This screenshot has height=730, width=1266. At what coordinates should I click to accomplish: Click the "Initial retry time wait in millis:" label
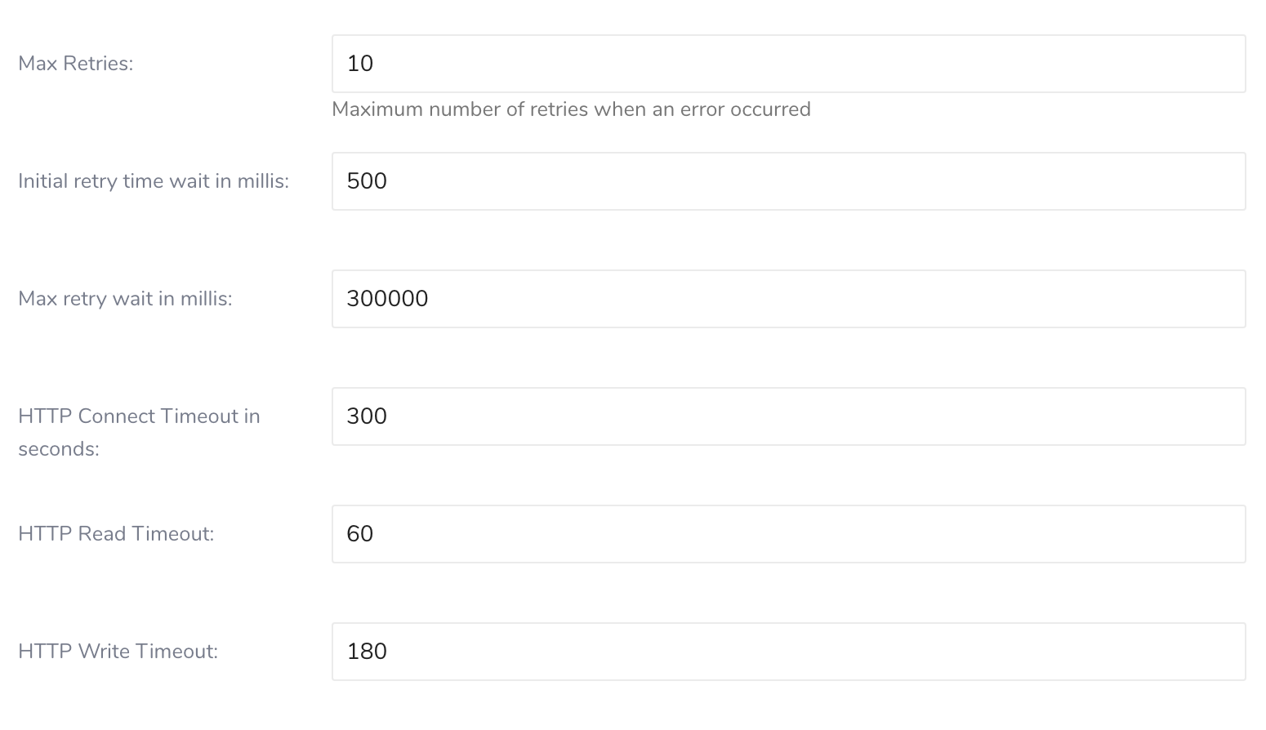154,181
